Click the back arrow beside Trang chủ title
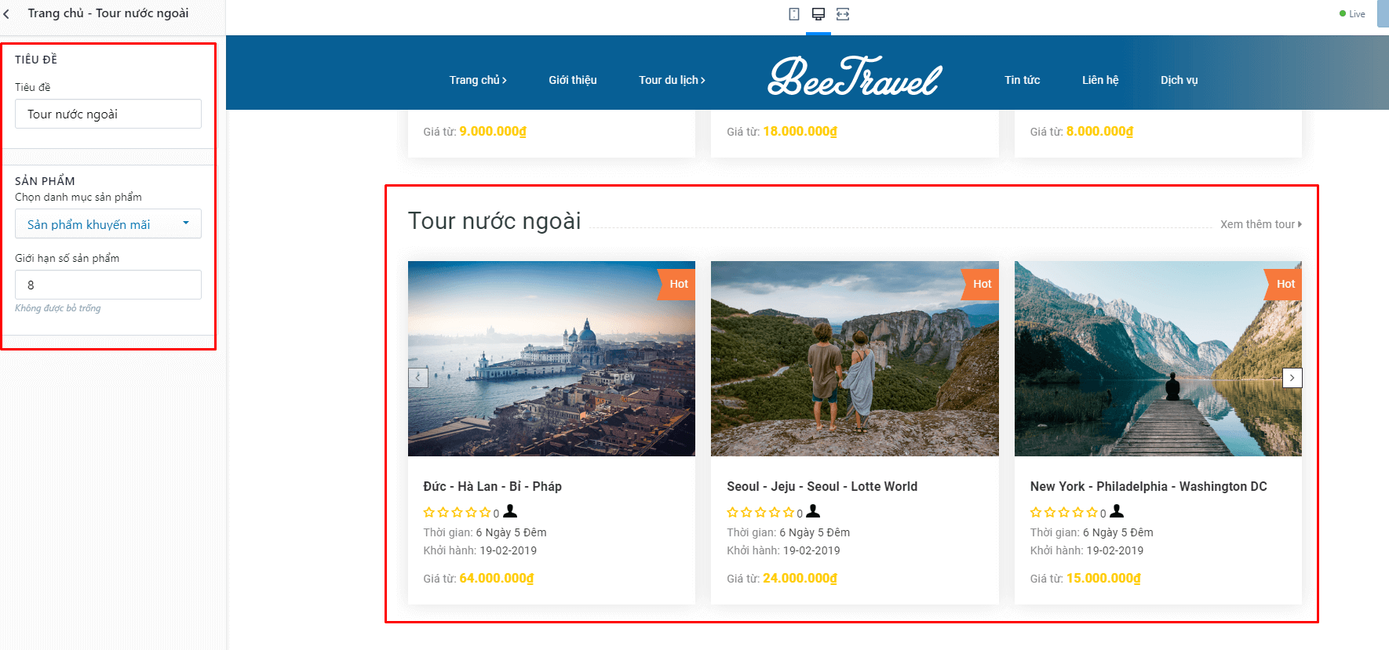The height and width of the screenshot is (650, 1389). click(x=6, y=14)
